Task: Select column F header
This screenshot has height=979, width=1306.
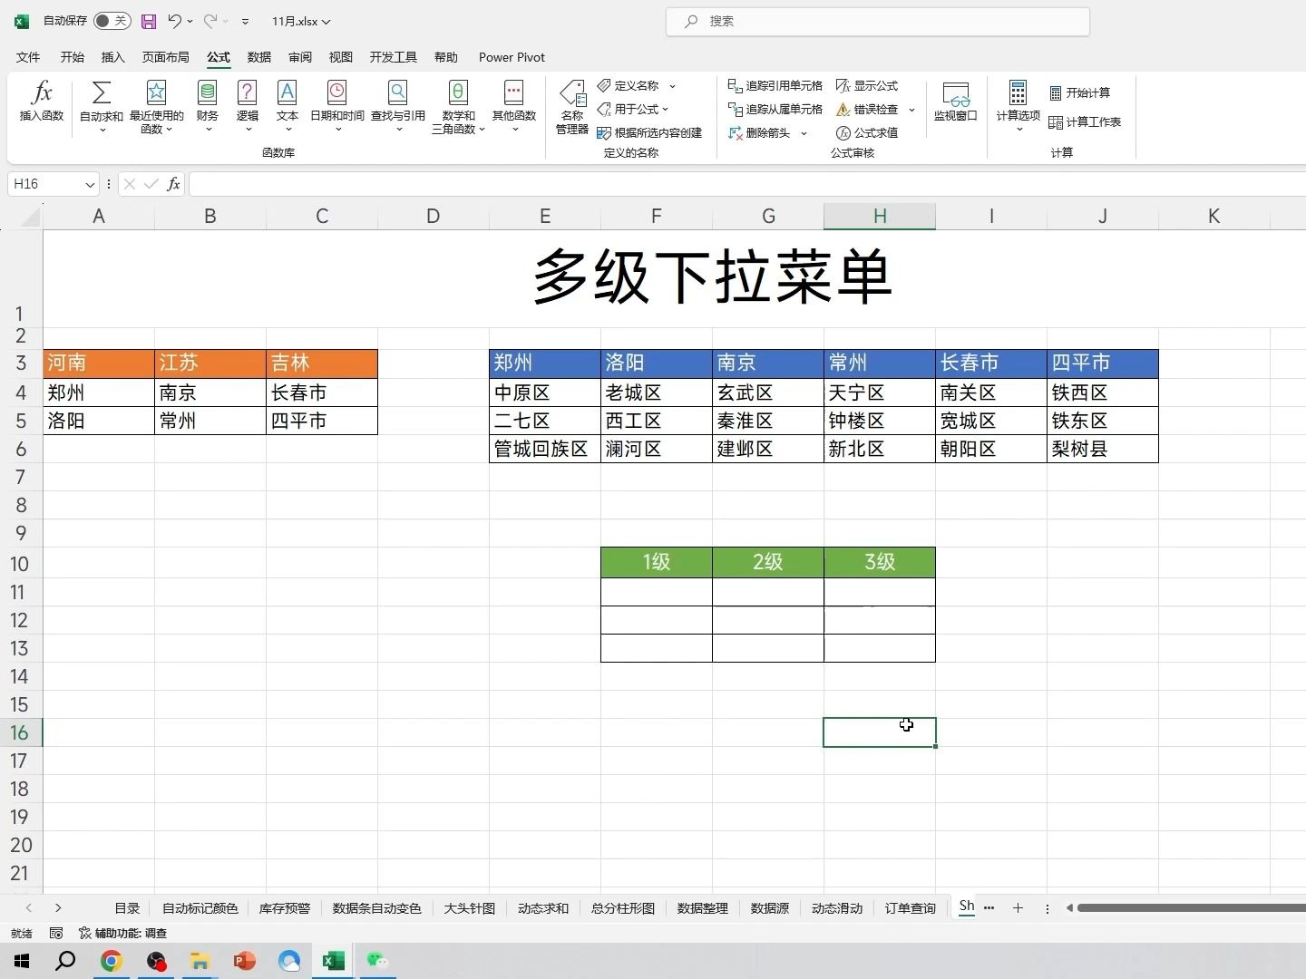Action: 657,216
